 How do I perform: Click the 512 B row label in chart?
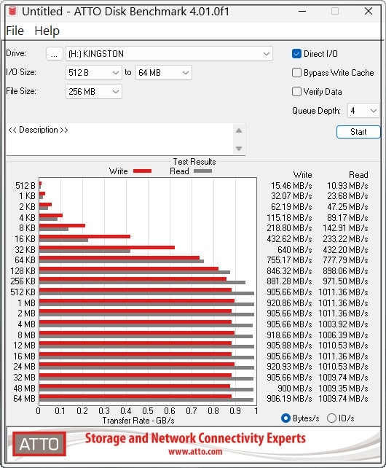[25, 186]
